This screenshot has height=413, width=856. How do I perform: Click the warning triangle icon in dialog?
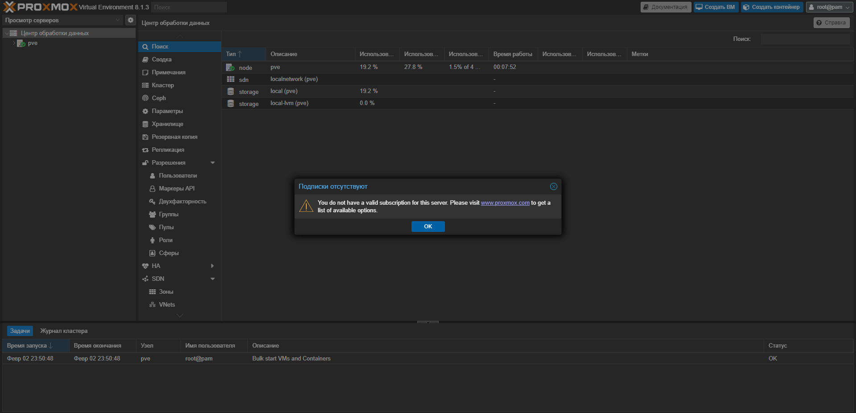[x=306, y=206]
